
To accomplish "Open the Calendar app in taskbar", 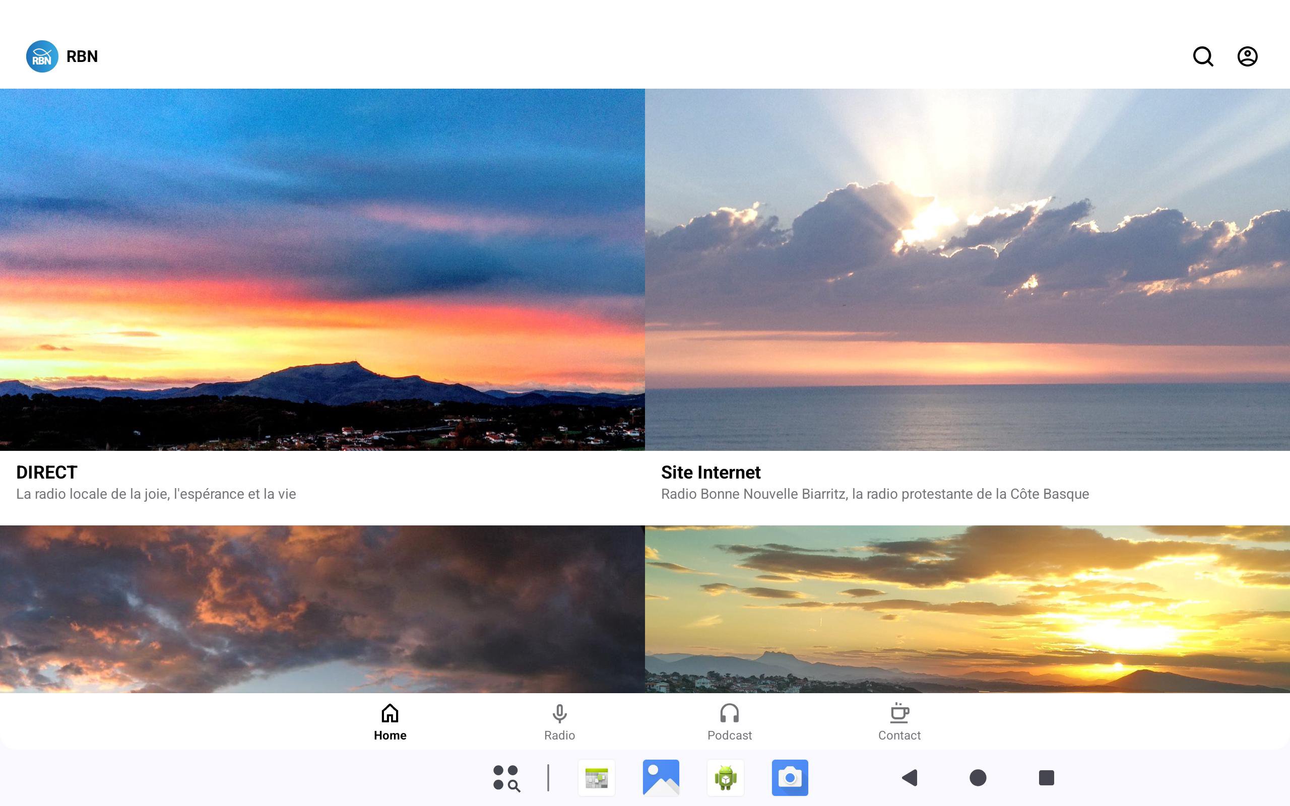I will tap(597, 778).
